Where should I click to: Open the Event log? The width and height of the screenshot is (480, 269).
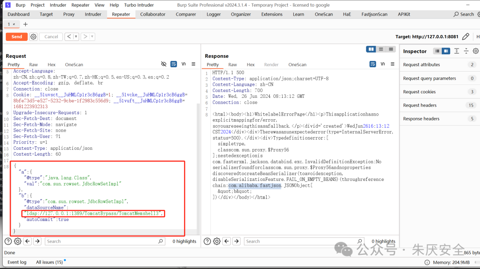pyautogui.click(x=17, y=262)
